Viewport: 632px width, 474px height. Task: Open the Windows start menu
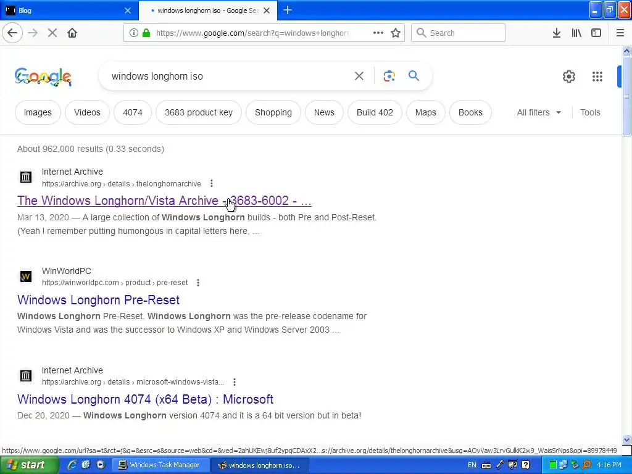tap(29, 465)
